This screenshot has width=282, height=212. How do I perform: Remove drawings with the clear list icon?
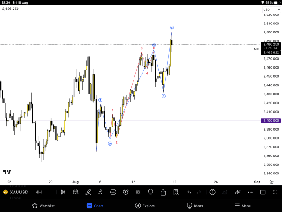click(176, 192)
